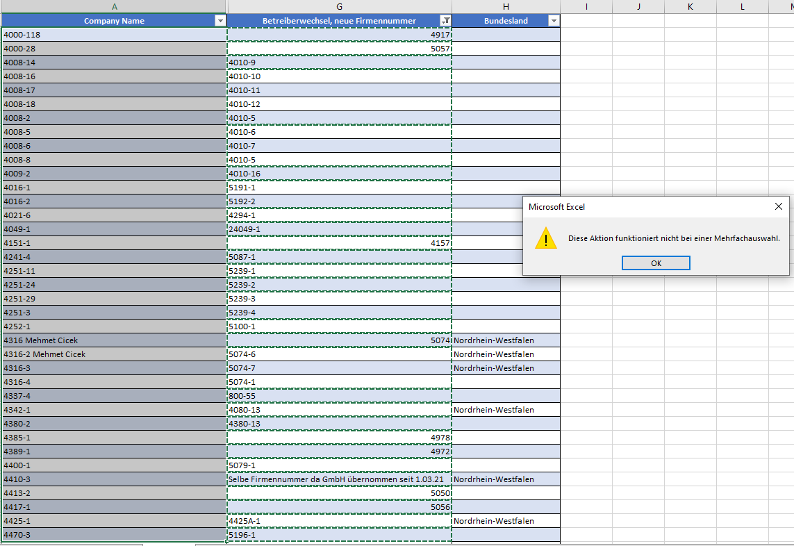Select the entire column H header

pos(506,6)
